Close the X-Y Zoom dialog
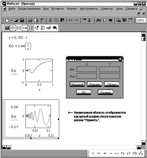The height and width of the screenshot is (158, 147). (120, 59)
